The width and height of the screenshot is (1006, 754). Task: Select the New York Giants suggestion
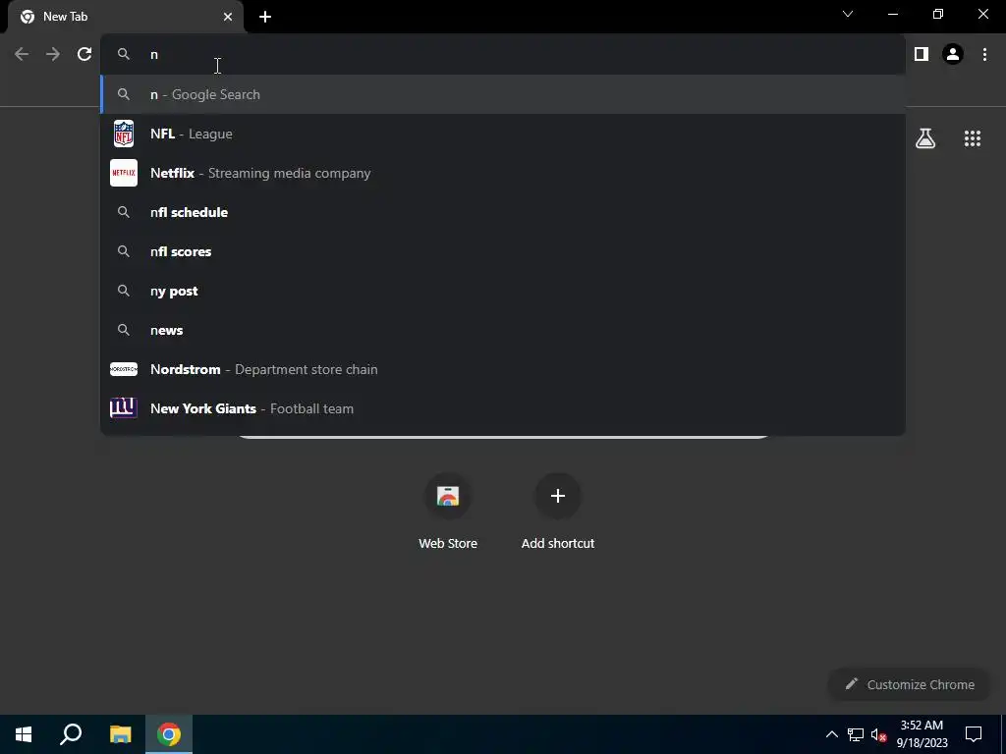(x=502, y=408)
